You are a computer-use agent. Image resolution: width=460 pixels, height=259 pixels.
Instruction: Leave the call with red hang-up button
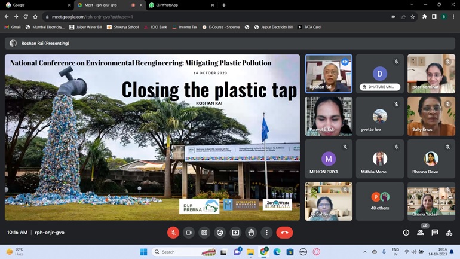tap(284, 233)
